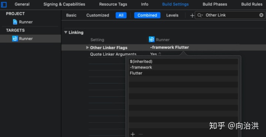Clear the search field text
This screenshot has width=266, height=137.
(261, 15)
